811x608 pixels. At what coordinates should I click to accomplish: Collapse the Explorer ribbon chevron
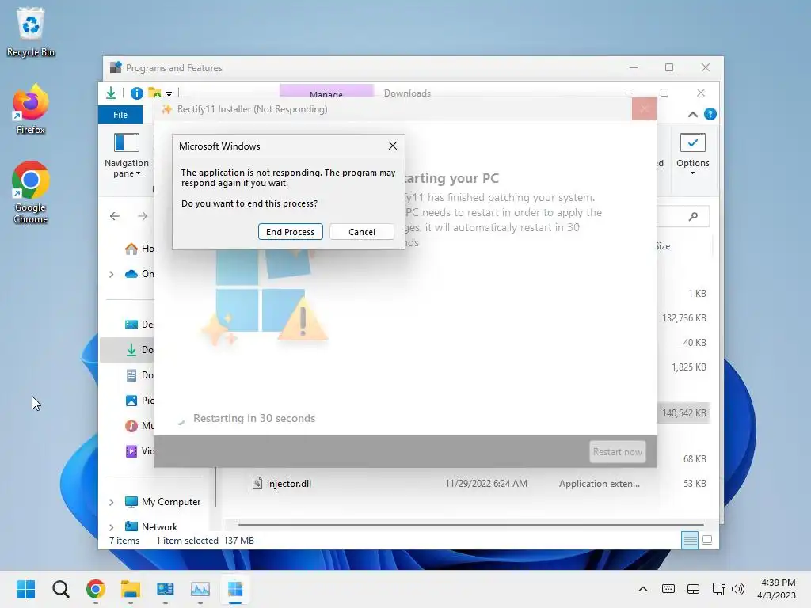pos(692,115)
